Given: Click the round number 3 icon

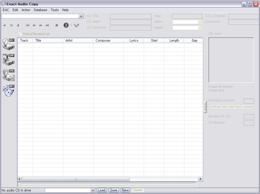Looking at the screenshot, I should click(x=66, y=25).
